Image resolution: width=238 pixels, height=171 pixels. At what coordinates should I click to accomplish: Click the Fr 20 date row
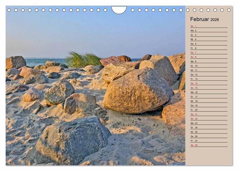(x=208, y=110)
